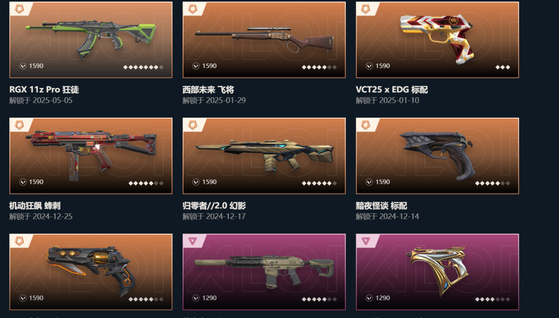Click the tier badge on the 西部未来 飞将 card
This screenshot has height=318, width=559.
(x=193, y=9)
